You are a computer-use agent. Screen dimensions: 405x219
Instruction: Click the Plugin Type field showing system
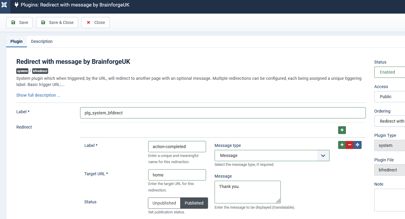[389, 145]
